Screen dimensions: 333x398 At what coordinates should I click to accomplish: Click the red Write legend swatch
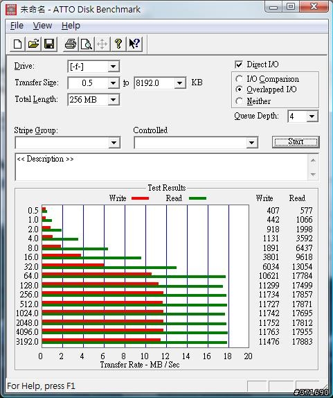click(140, 198)
